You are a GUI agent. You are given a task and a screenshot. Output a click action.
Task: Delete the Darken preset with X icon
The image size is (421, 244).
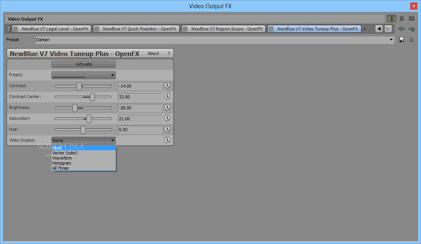pos(411,40)
